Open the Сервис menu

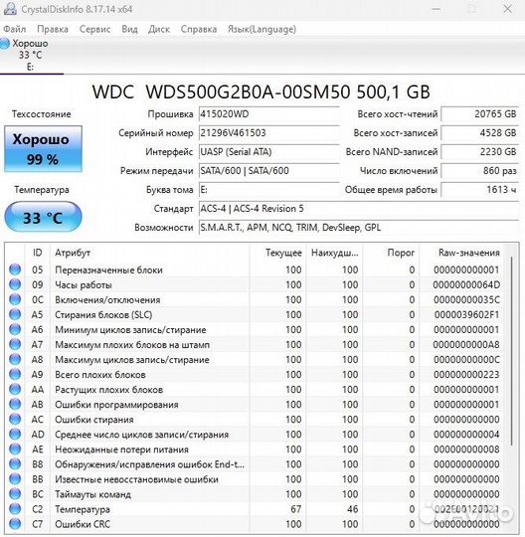[x=94, y=29]
